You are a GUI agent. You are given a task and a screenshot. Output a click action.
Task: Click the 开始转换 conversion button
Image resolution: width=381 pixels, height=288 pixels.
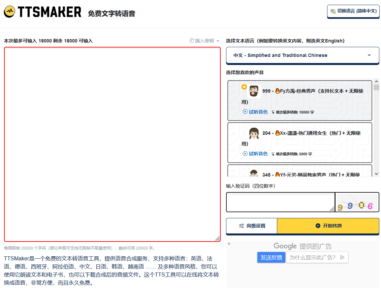coord(329,226)
